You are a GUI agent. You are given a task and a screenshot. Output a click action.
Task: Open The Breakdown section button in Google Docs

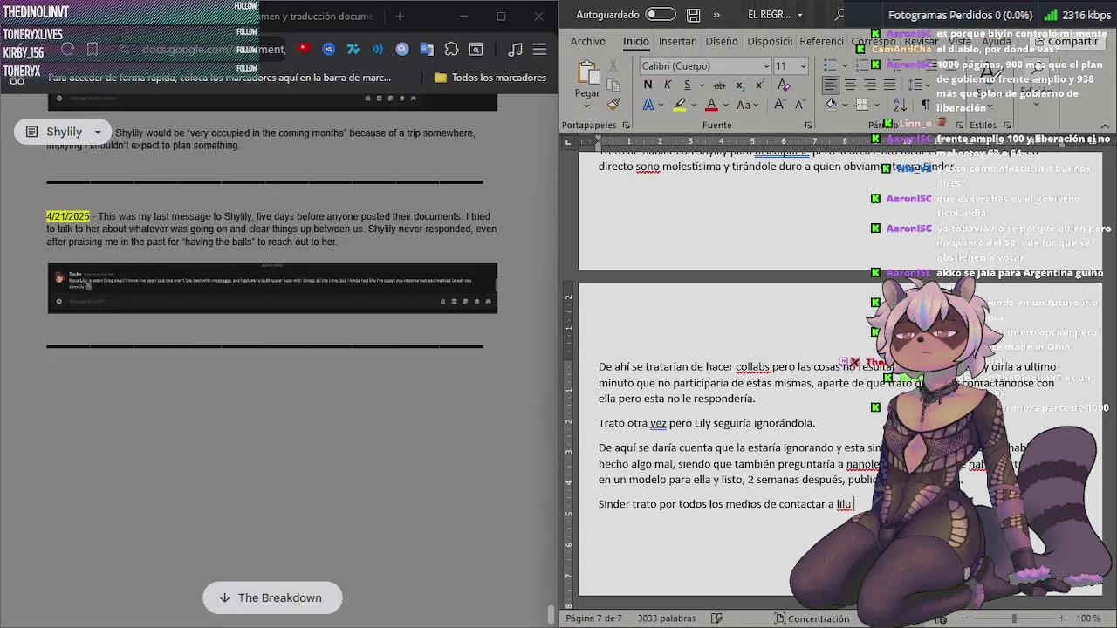click(x=272, y=597)
